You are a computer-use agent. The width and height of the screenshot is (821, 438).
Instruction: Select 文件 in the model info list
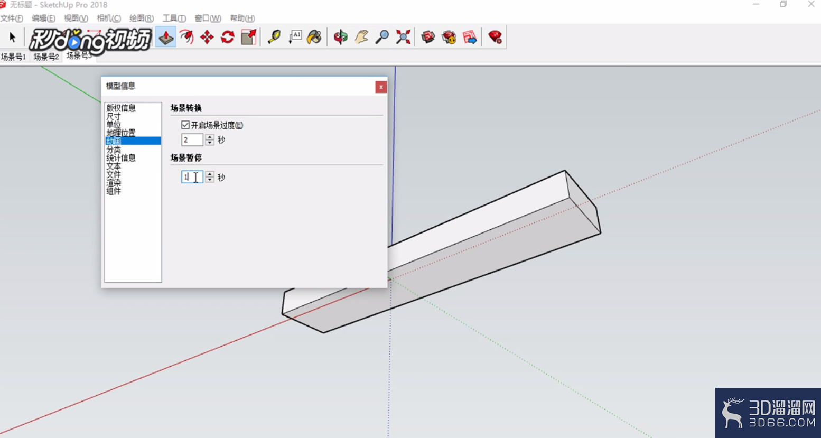[114, 174]
